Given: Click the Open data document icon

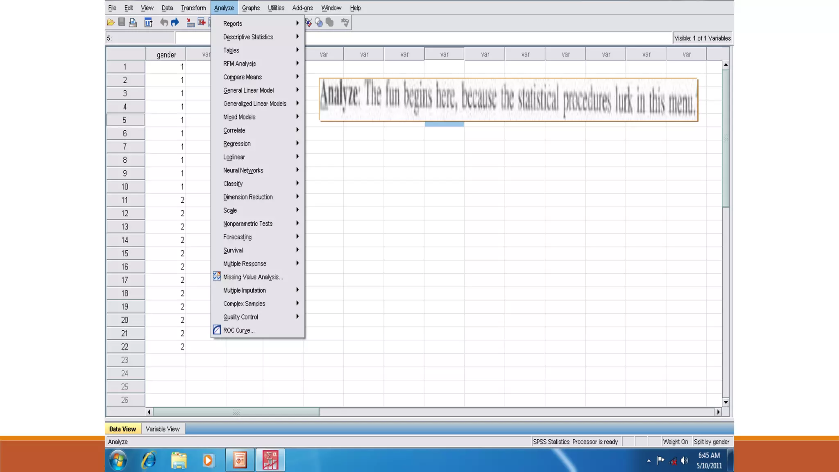Looking at the screenshot, I should 111,23.
